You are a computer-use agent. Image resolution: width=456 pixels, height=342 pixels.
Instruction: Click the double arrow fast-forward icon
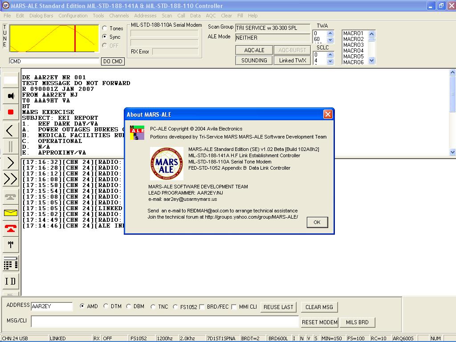pos(10,179)
